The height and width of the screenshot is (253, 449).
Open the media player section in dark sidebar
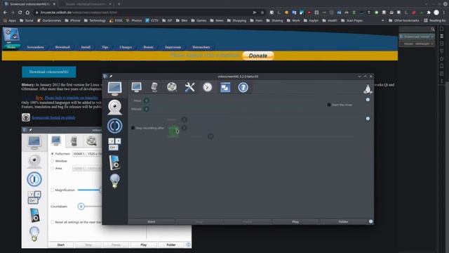(x=114, y=162)
